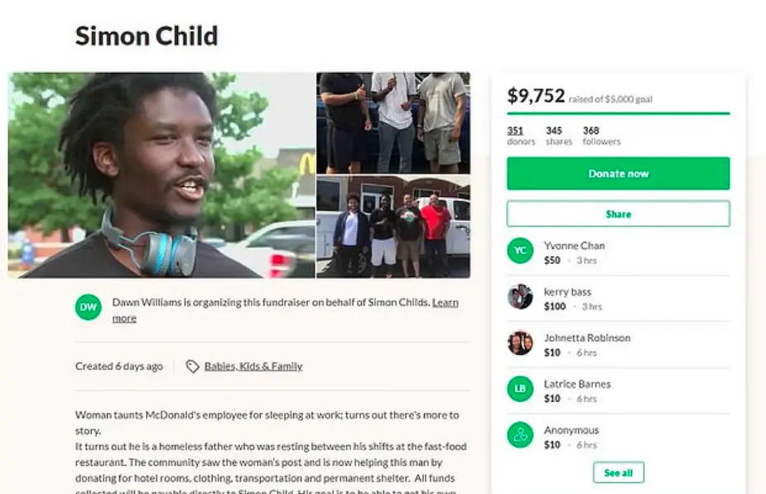Click the Anonymous donor heart icon
The image size is (766, 494).
tap(520, 435)
